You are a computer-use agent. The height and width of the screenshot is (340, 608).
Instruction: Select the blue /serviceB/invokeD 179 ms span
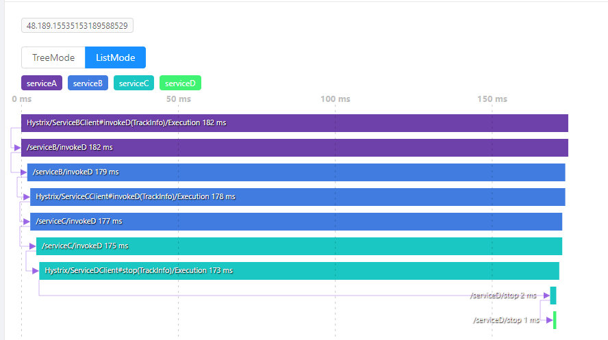(x=296, y=172)
